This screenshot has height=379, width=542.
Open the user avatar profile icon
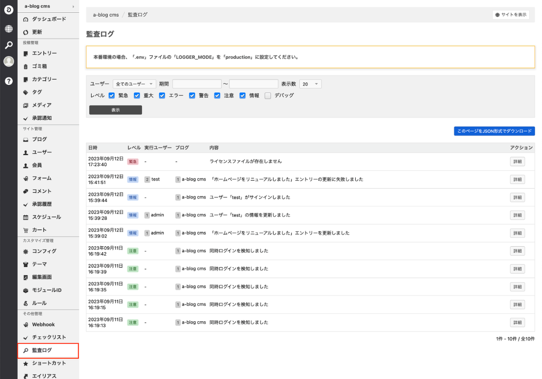[9, 62]
